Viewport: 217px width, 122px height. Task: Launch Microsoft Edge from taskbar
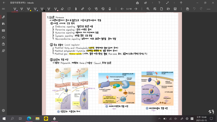[x=29, y=119]
